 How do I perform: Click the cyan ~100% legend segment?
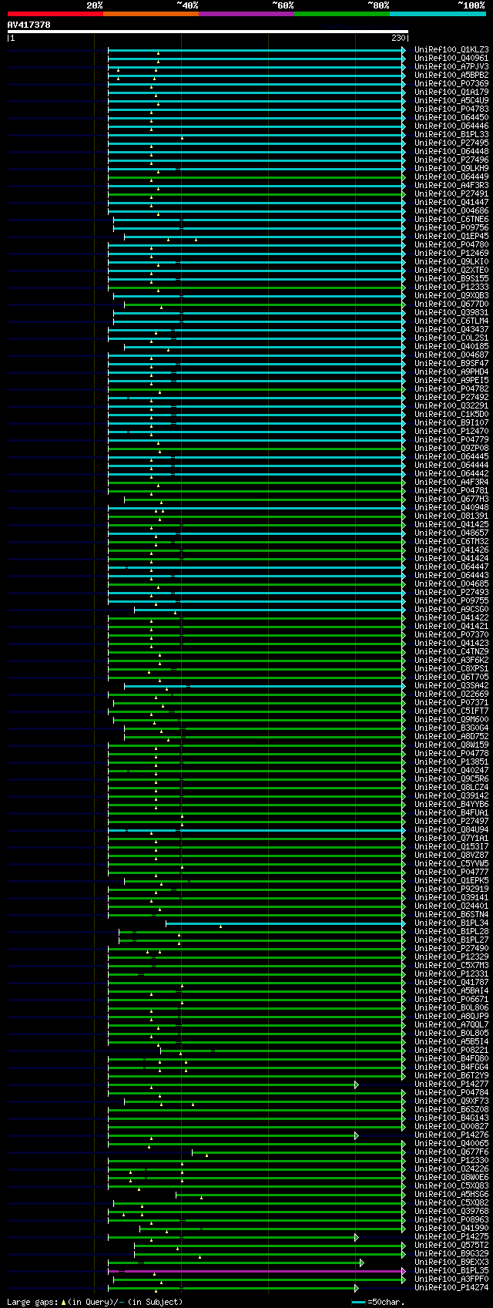438,14
